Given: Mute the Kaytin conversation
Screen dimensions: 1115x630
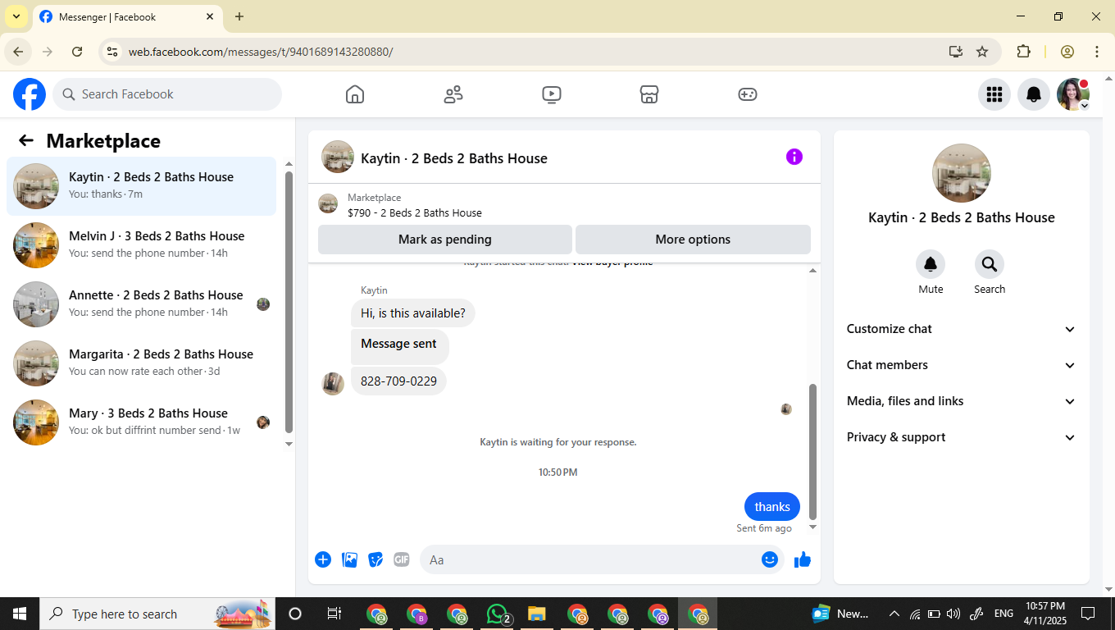Looking at the screenshot, I should pos(931,264).
